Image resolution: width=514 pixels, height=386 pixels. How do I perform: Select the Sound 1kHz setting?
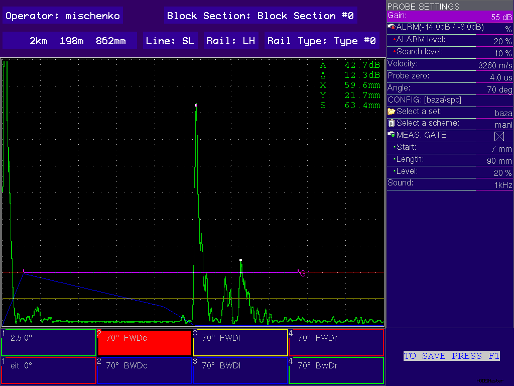[x=450, y=184]
